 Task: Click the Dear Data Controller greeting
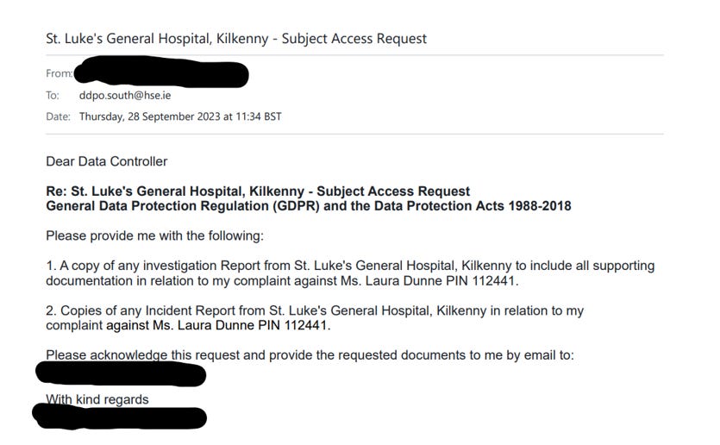coord(107,161)
